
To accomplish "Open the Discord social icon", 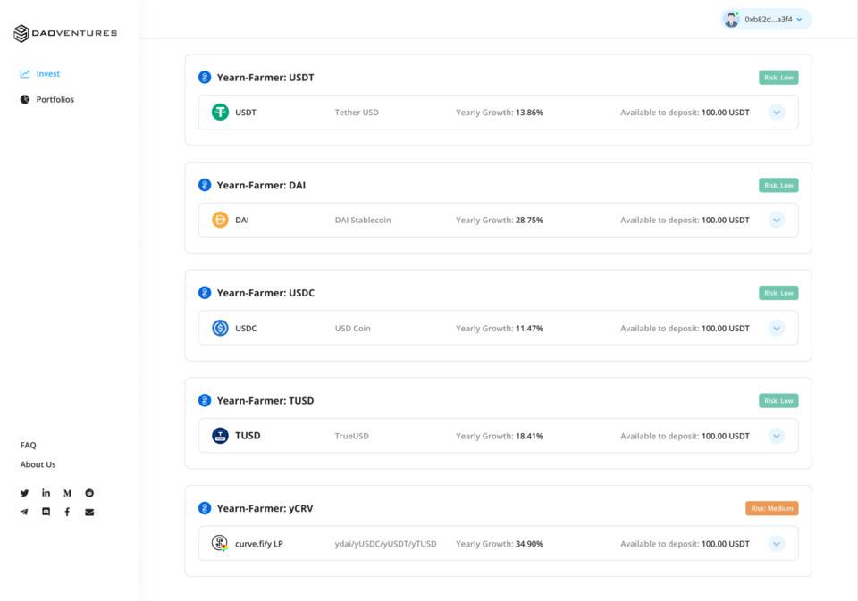I will click(46, 512).
